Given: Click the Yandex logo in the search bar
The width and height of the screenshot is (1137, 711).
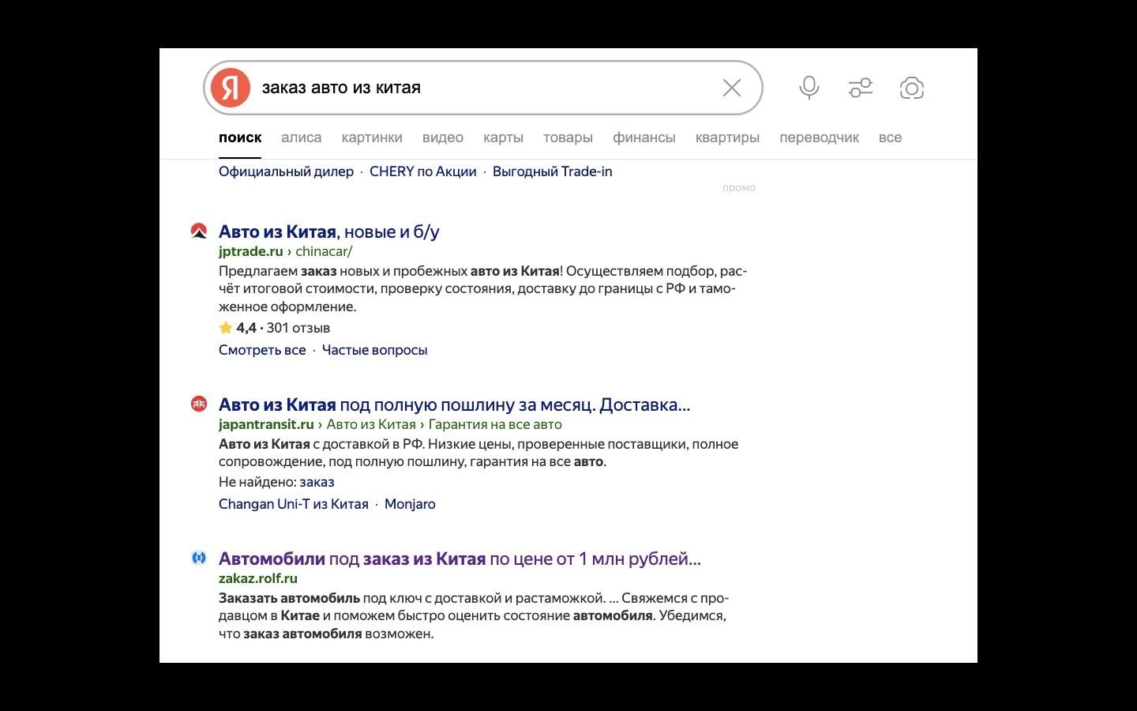Looking at the screenshot, I should click(231, 88).
